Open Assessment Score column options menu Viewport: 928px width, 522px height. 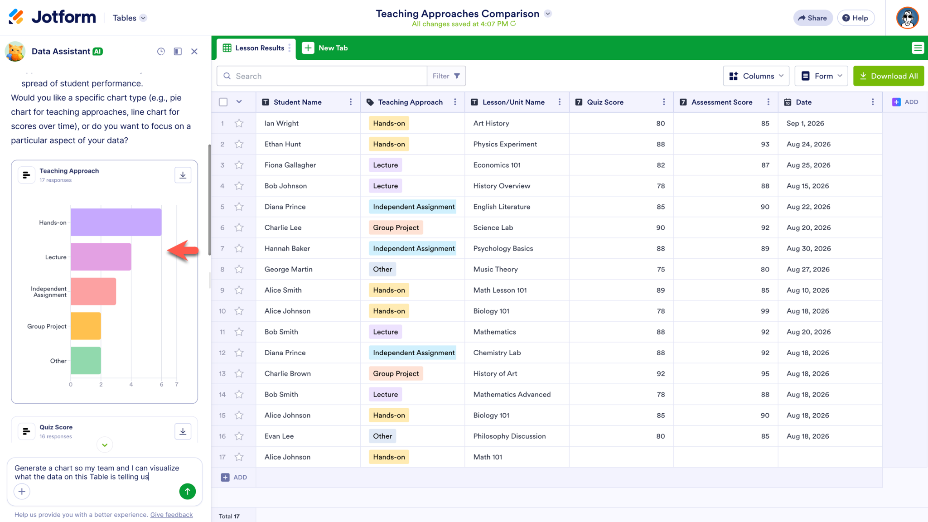click(x=768, y=102)
